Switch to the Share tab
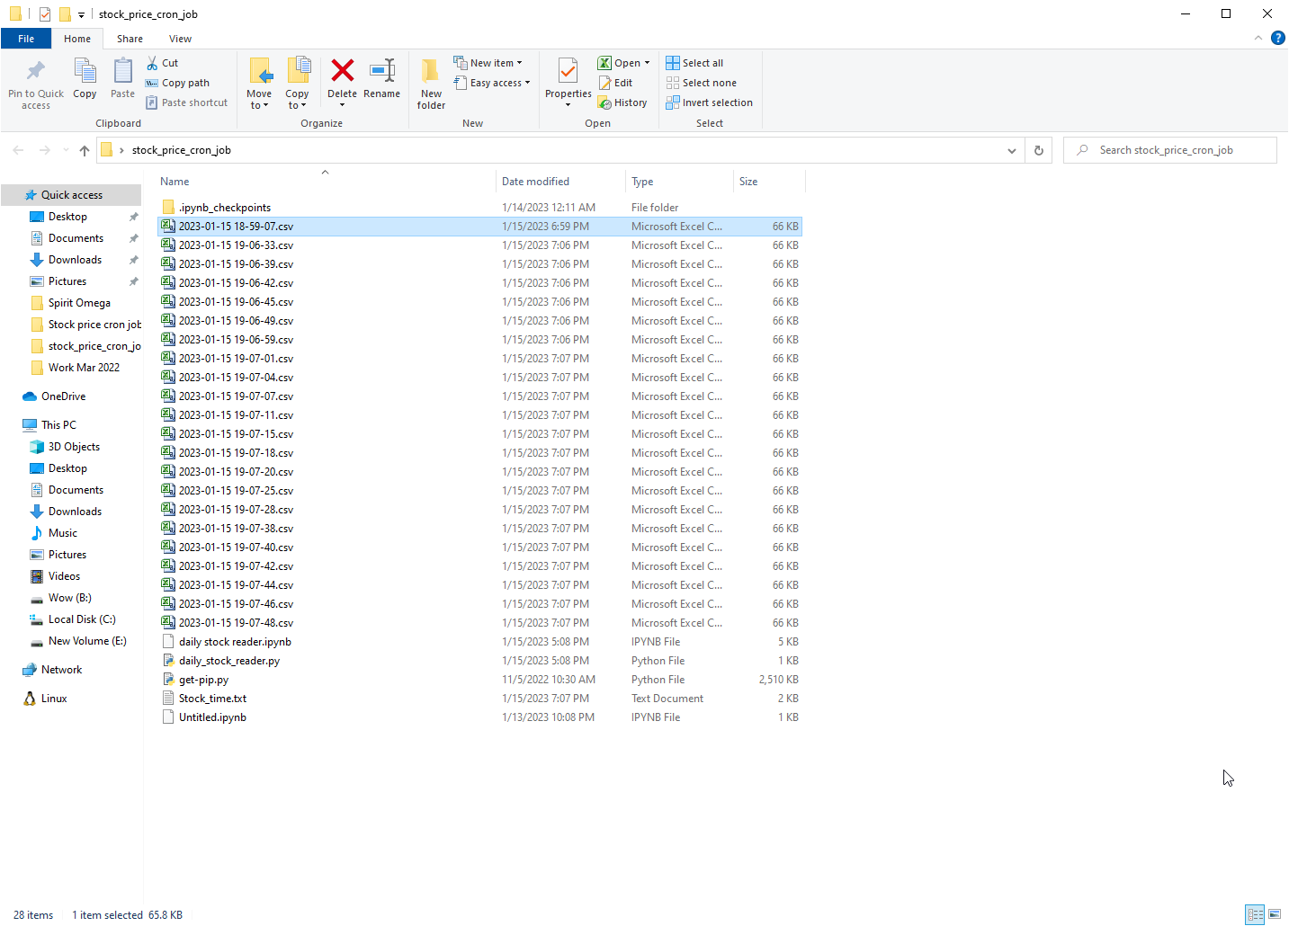The image size is (1289, 926). pos(130,39)
